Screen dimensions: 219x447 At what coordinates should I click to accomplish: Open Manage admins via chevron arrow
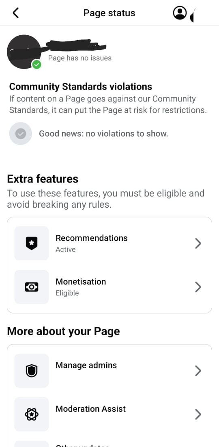point(198,371)
